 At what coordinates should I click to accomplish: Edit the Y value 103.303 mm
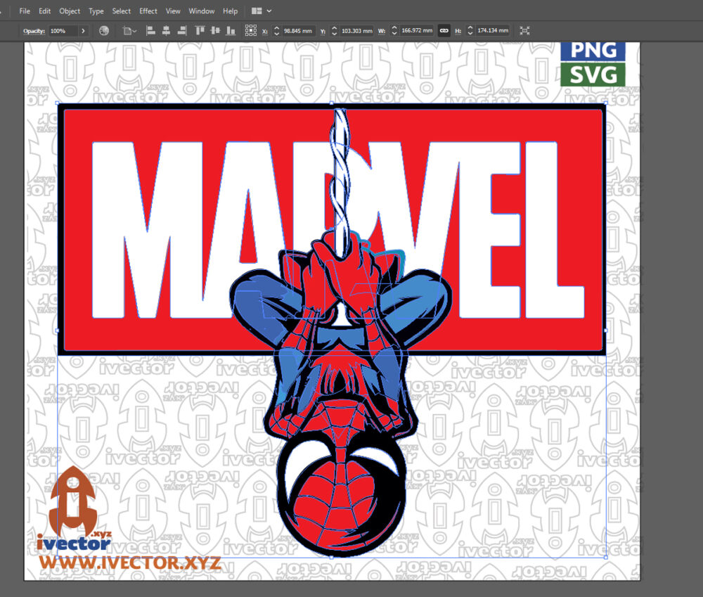(x=357, y=31)
